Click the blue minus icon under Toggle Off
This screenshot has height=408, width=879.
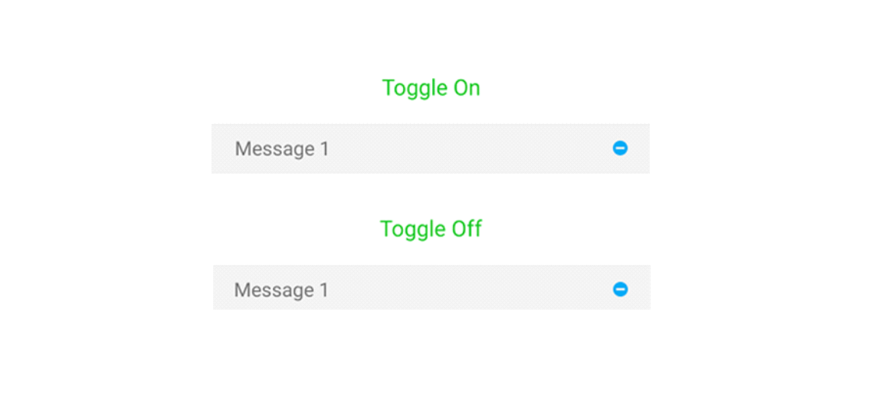click(x=620, y=289)
